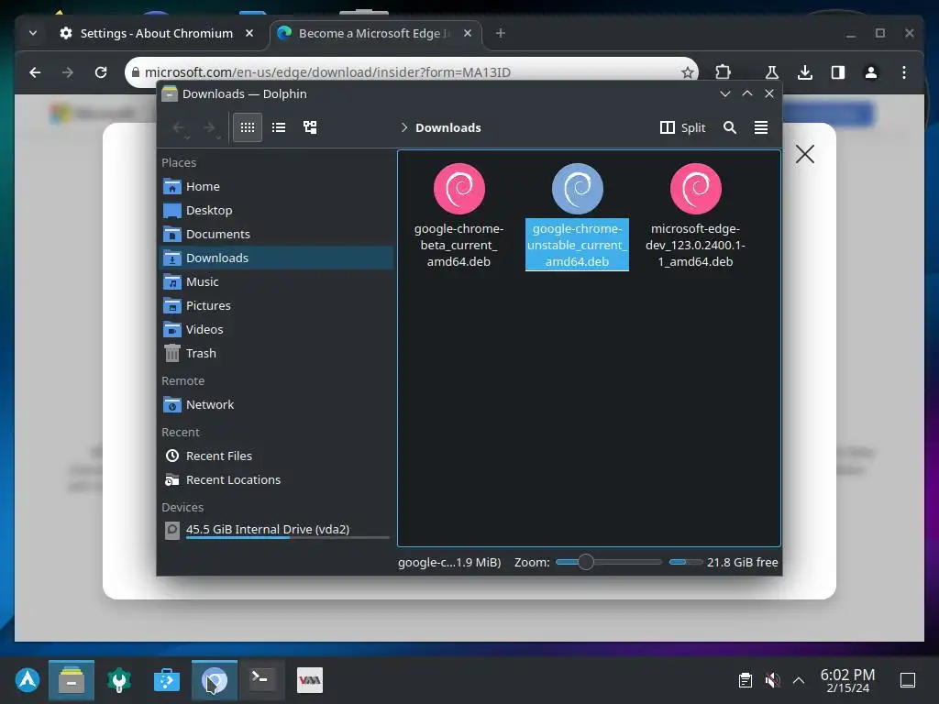Open Dolphin's search tool
The image size is (939, 704).
pos(729,127)
